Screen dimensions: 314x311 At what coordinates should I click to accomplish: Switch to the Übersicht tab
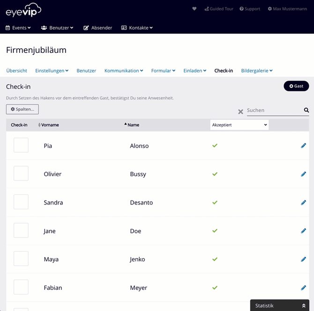(x=16, y=71)
